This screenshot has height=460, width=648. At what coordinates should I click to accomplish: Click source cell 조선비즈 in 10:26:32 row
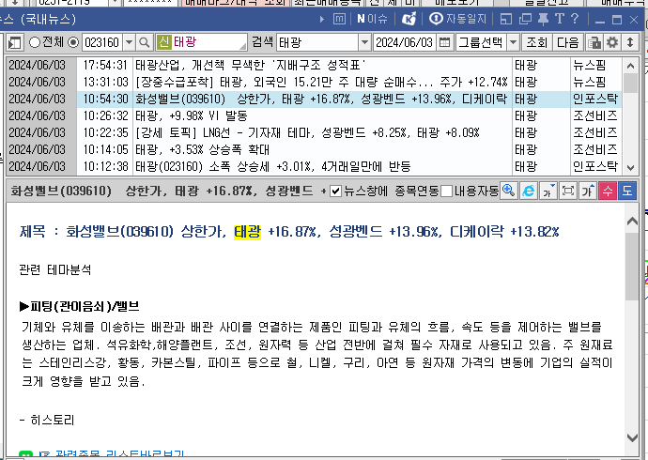(x=595, y=116)
